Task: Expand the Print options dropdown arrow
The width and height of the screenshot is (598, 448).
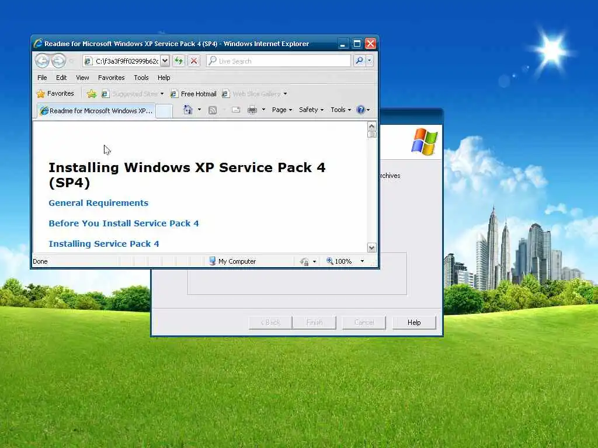Action: point(263,110)
